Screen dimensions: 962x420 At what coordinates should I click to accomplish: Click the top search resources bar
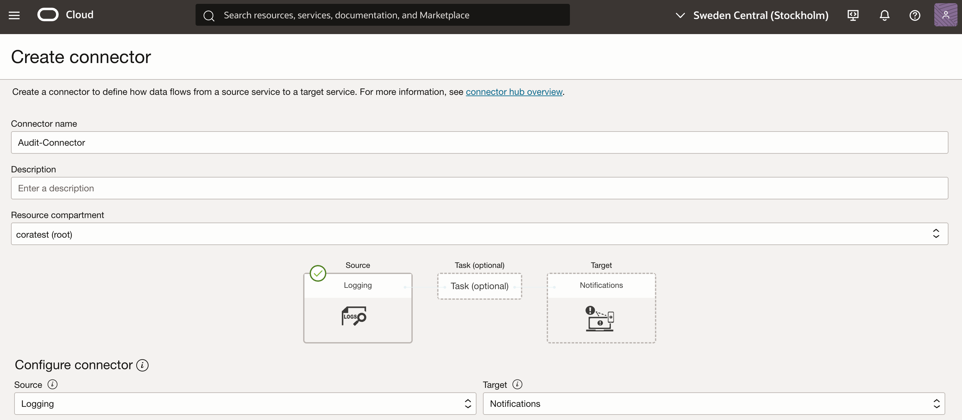(x=382, y=15)
